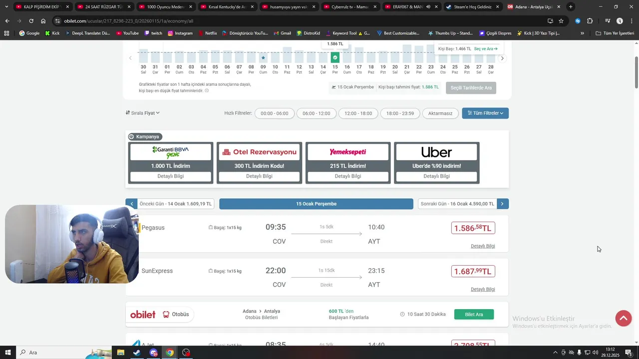This screenshot has width=639, height=359.
Task: Open the YouTube bookmark
Action: (127, 33)
